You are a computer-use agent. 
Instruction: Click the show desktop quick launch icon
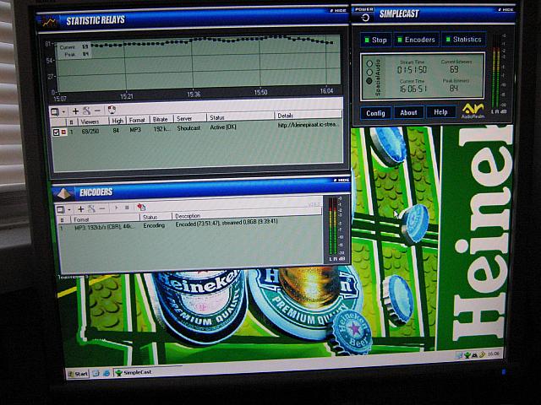[96, 373]
